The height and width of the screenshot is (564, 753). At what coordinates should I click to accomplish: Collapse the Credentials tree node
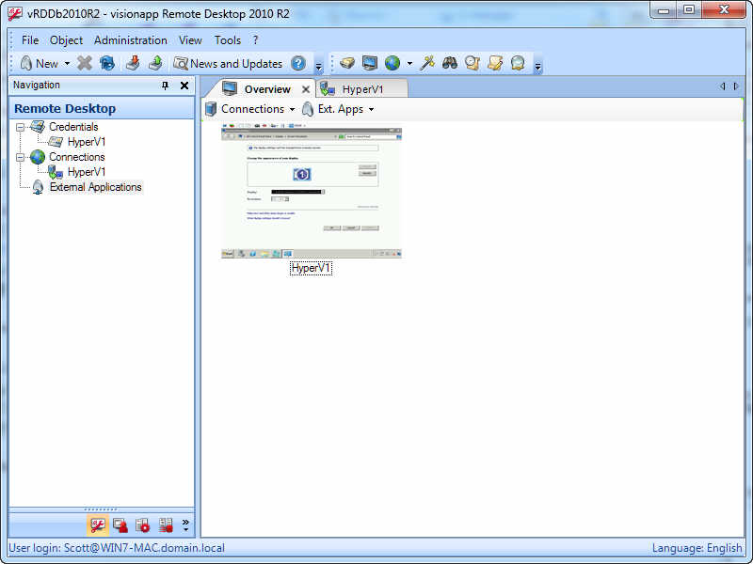[20, 127]
